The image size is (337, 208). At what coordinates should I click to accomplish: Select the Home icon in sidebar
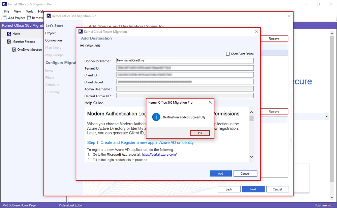(x=9, y=34)
